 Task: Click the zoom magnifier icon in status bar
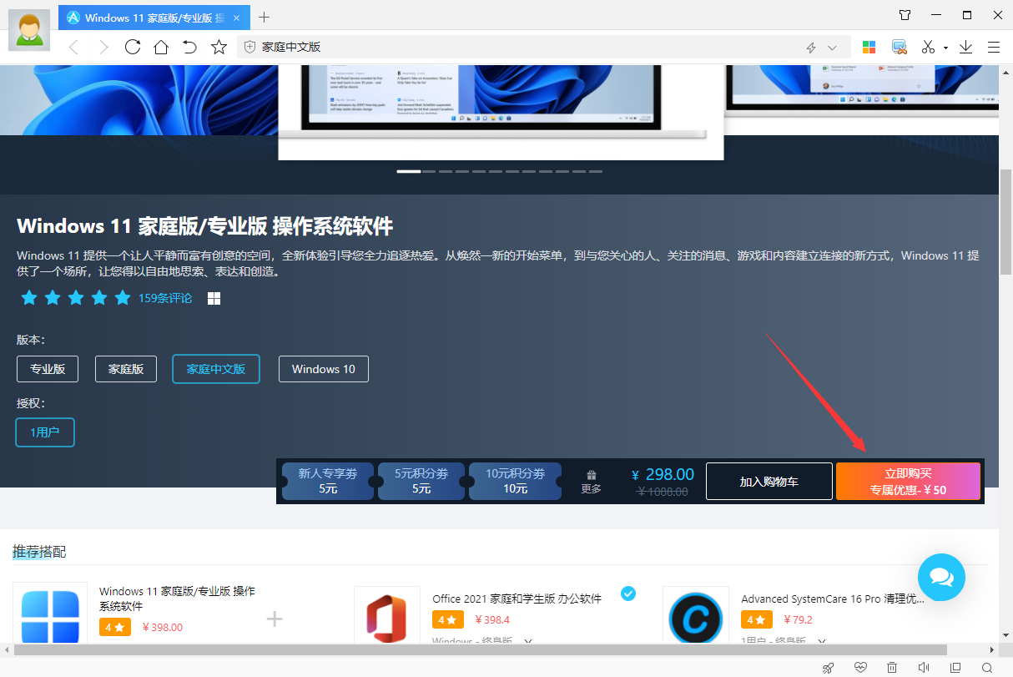click(987, 668)
